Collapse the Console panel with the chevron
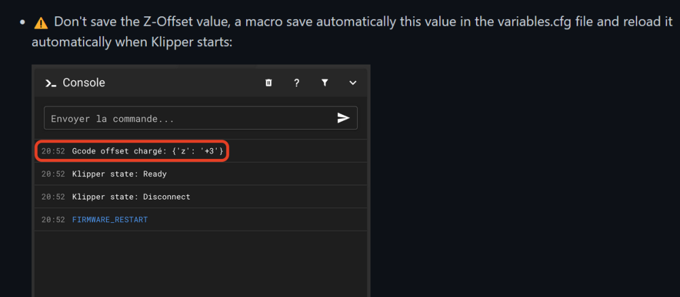 (x=353, y=83)
